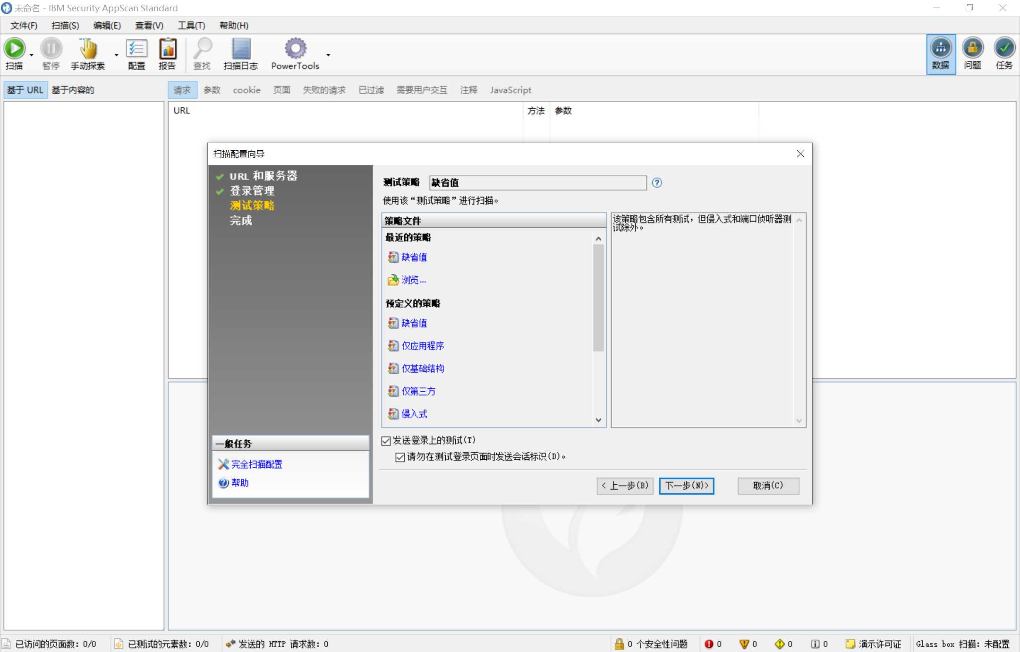Image resolution: width=1020 pixels, height=652 pixels.
Task: Expand Manual Explore dropdown arrow
Action: 116,55
